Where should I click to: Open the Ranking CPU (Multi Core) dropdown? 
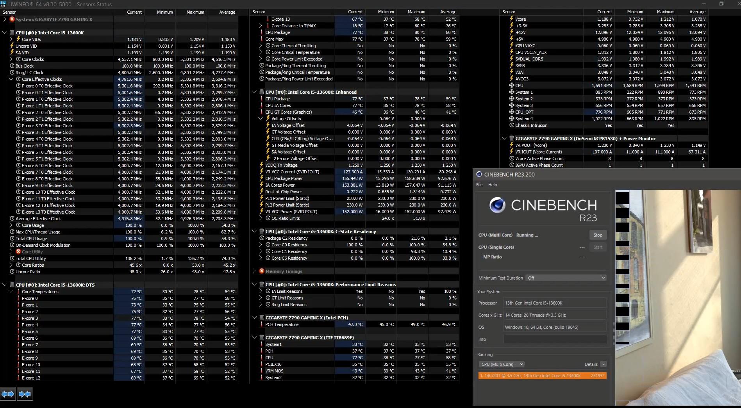coord(502,364)
